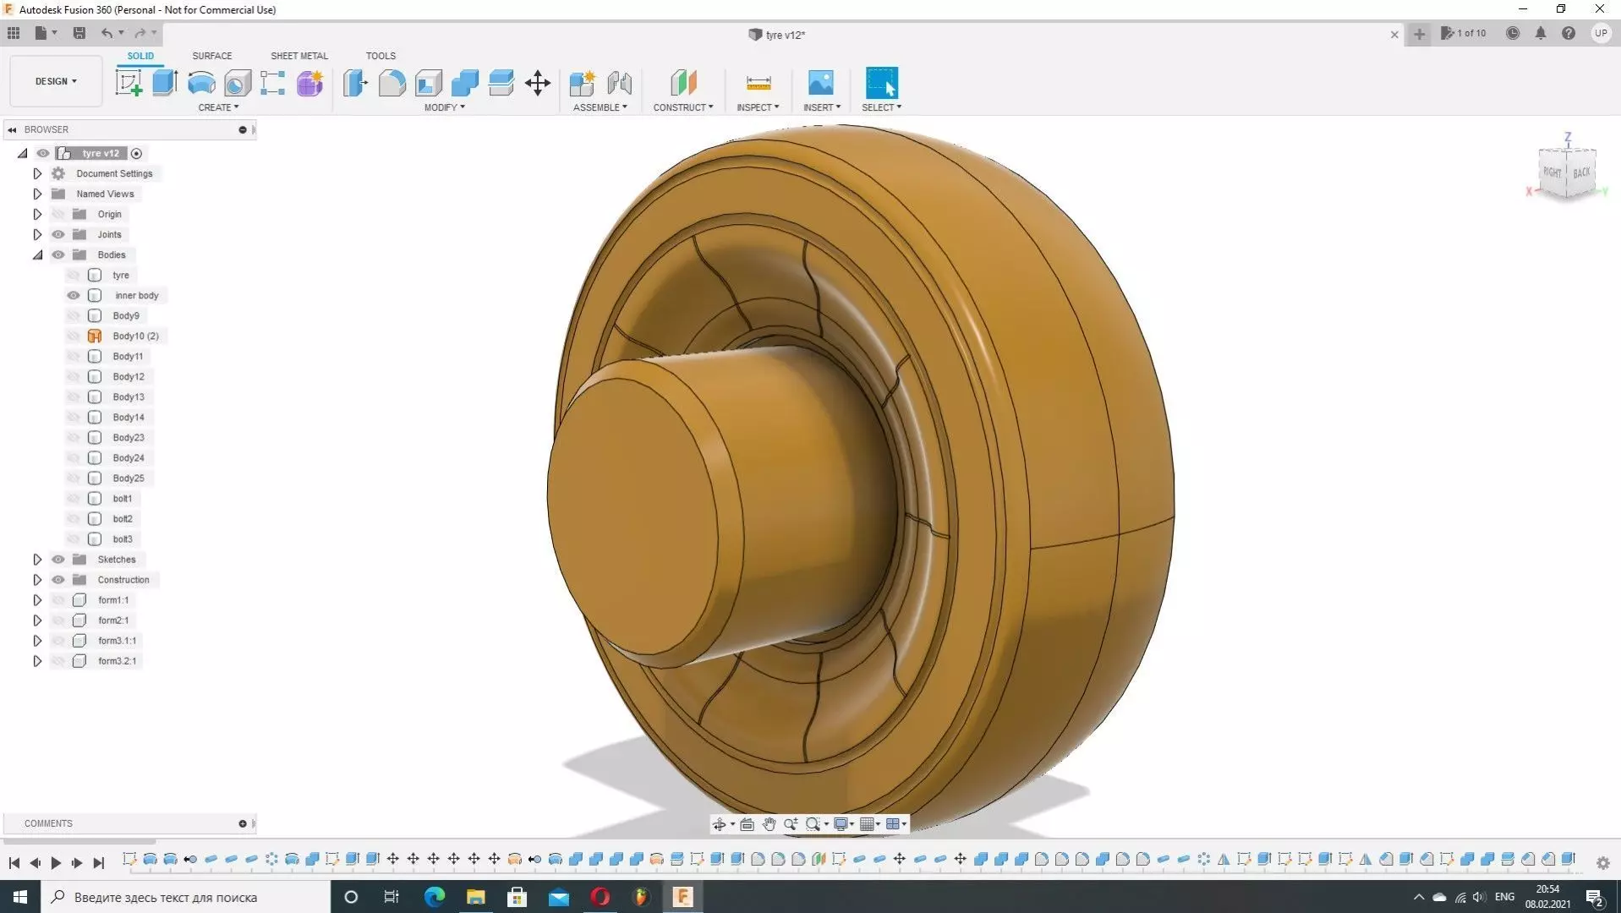Undo the last action
The height and width of the screenshot is (913, 1621).
tap(107, 33)
